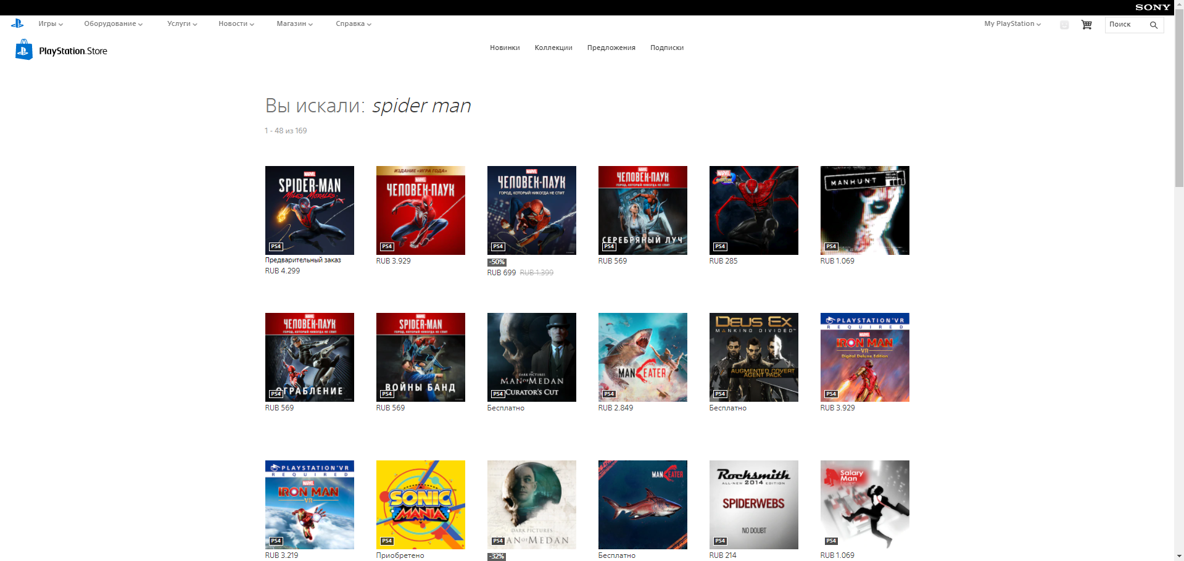Open Spider-Man Miles Morales game cover
The image size is (1184, 561).
310,210
